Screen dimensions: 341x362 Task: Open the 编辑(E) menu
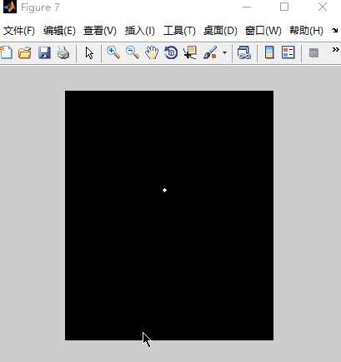point(59,31)
